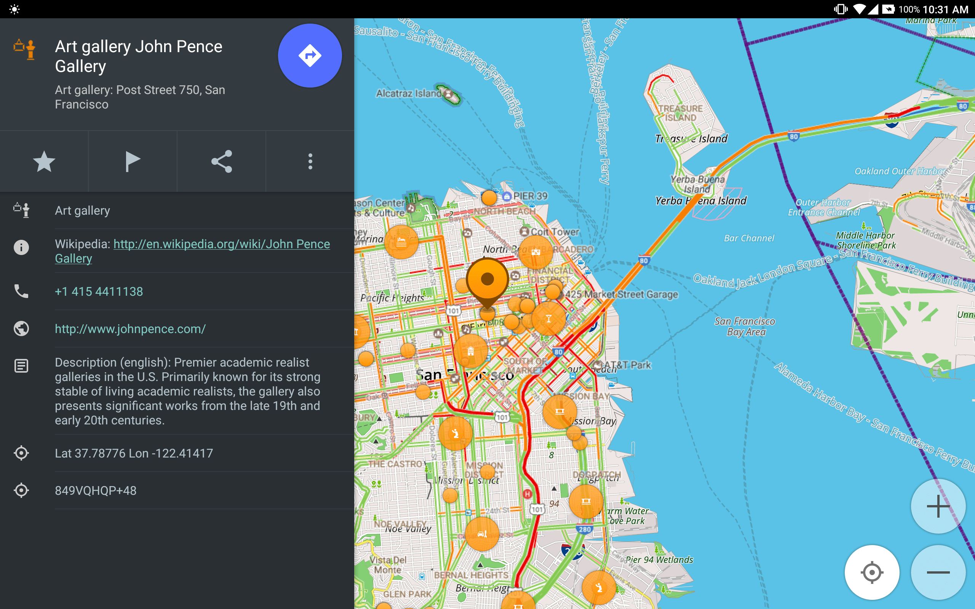Tap the orange POI marker near Marina
The width and height of the screenshot is (975, 609).
[x=401, y=242]
